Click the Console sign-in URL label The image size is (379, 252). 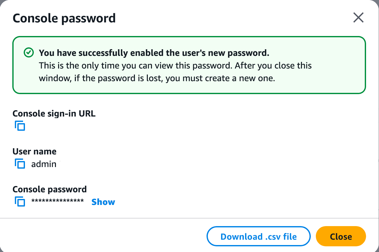[x=54, y=113]
